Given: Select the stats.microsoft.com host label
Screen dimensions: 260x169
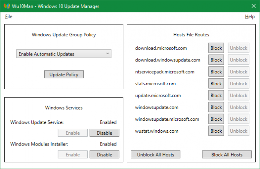Looking at the screenshot, I should click(155, 84).
